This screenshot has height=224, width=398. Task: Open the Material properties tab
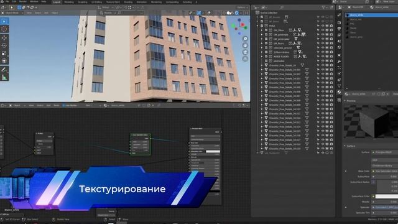pyautogui.click(x=340, y=93)
